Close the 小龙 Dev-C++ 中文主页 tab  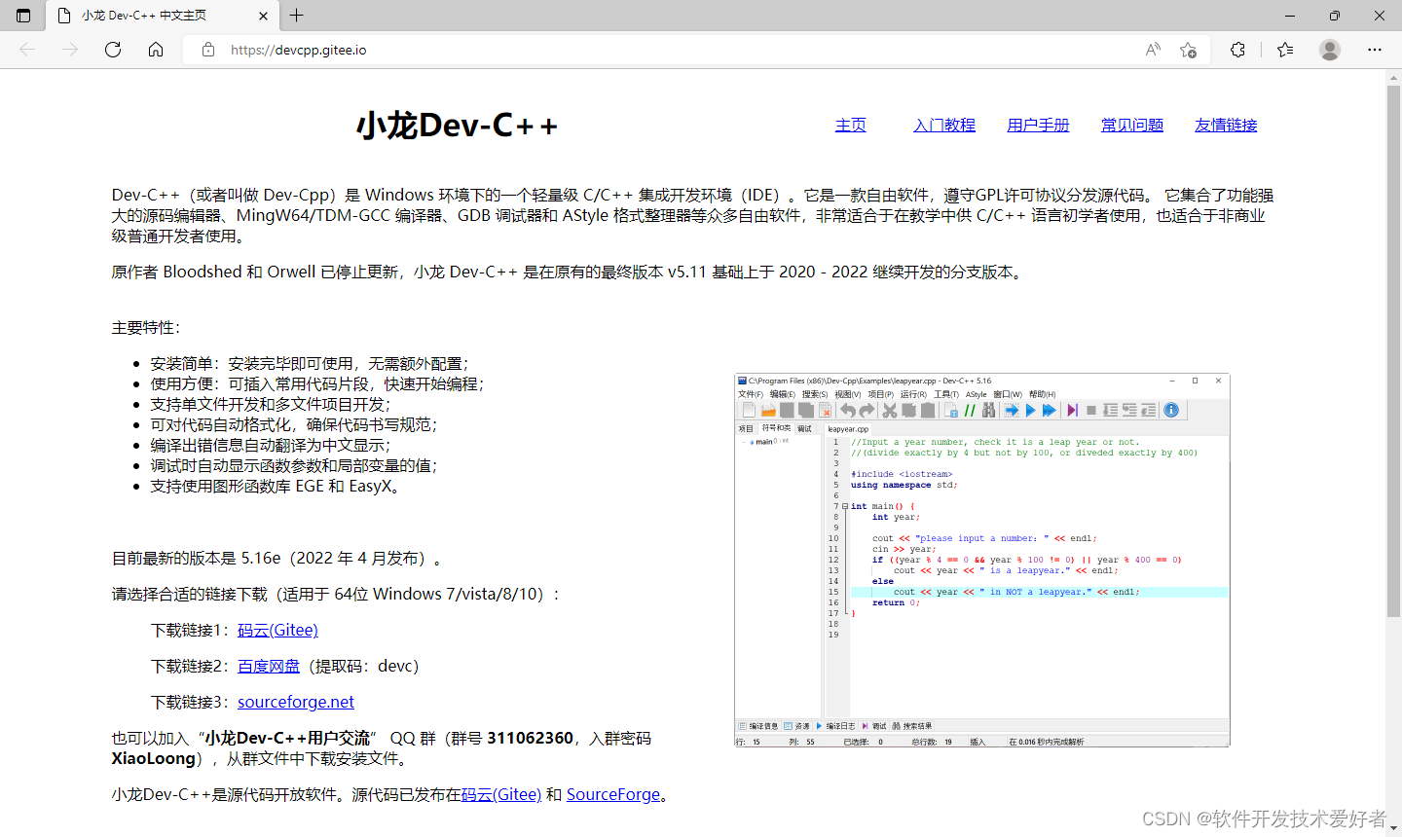coord(264,16)
